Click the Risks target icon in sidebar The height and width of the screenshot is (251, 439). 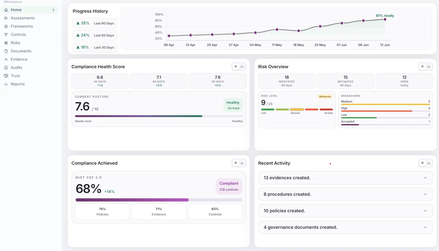6,43
